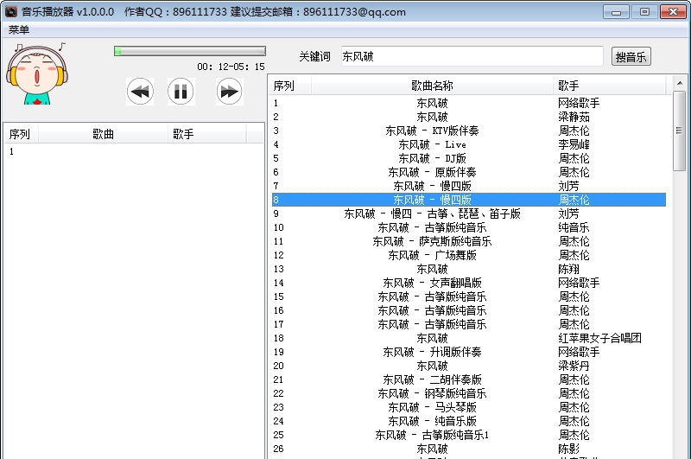Skip to next track with forward button
The height and width of the screenshot is (459, 691).
(229, 91)
